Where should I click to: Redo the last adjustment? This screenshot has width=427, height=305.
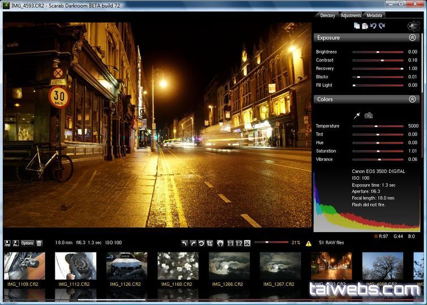coord(382,26)
